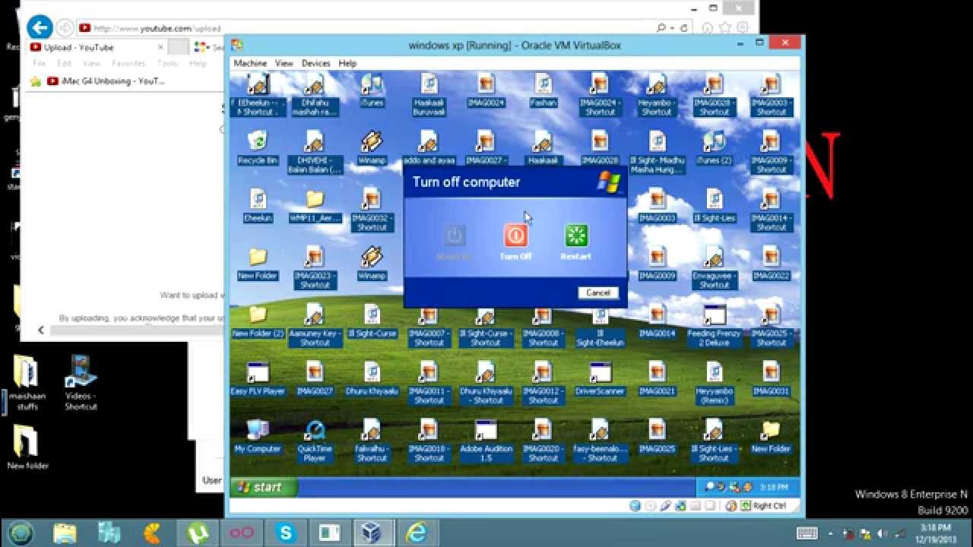
Task: Click the network indicator in VirtualBox status bar
Action: pyautogui.click(x=680, y=505)
